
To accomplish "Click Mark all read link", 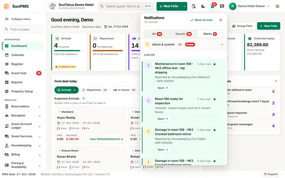I will (x=201, y=20).
